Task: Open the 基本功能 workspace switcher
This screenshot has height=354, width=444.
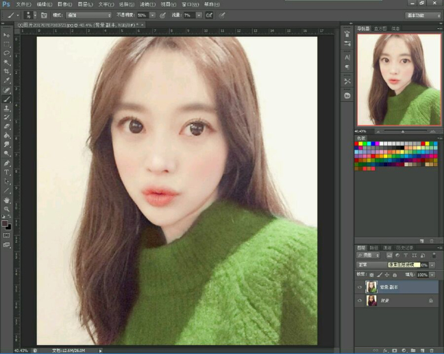Action: (422, 15)
